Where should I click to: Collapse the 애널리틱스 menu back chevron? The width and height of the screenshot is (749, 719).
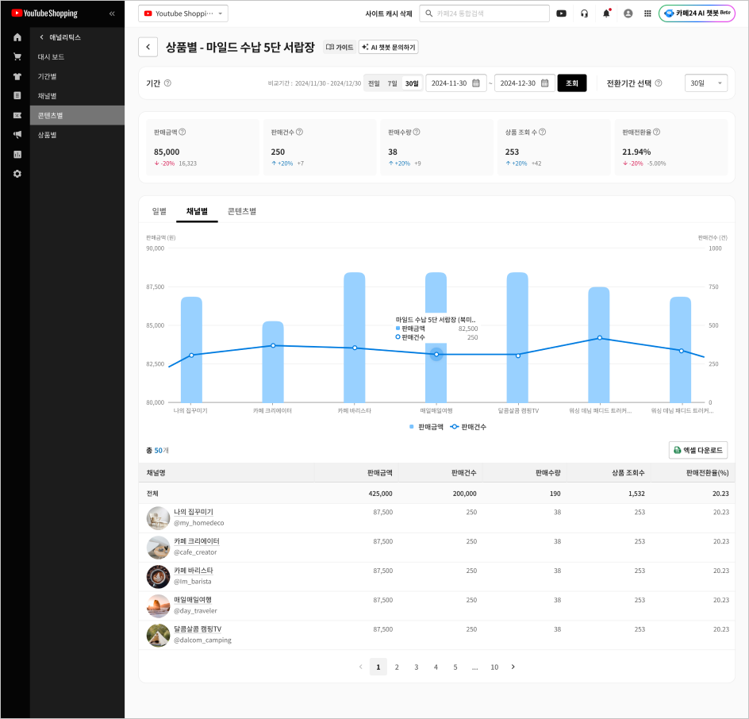click(x=41, y=37)
